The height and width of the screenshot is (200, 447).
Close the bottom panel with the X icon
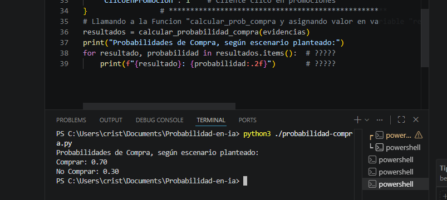[416, 120]
